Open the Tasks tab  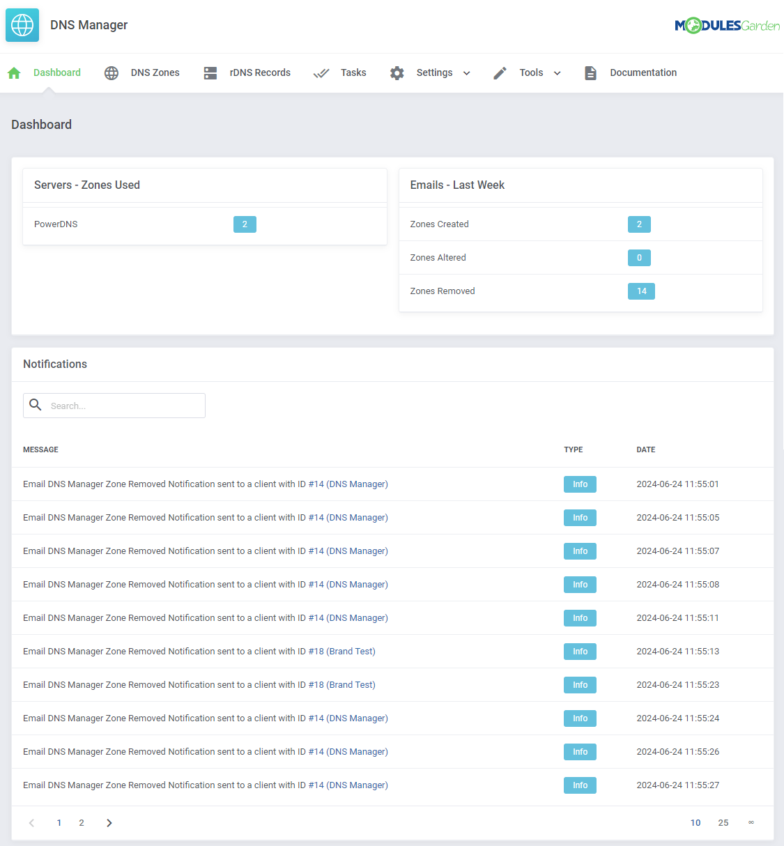353,72
